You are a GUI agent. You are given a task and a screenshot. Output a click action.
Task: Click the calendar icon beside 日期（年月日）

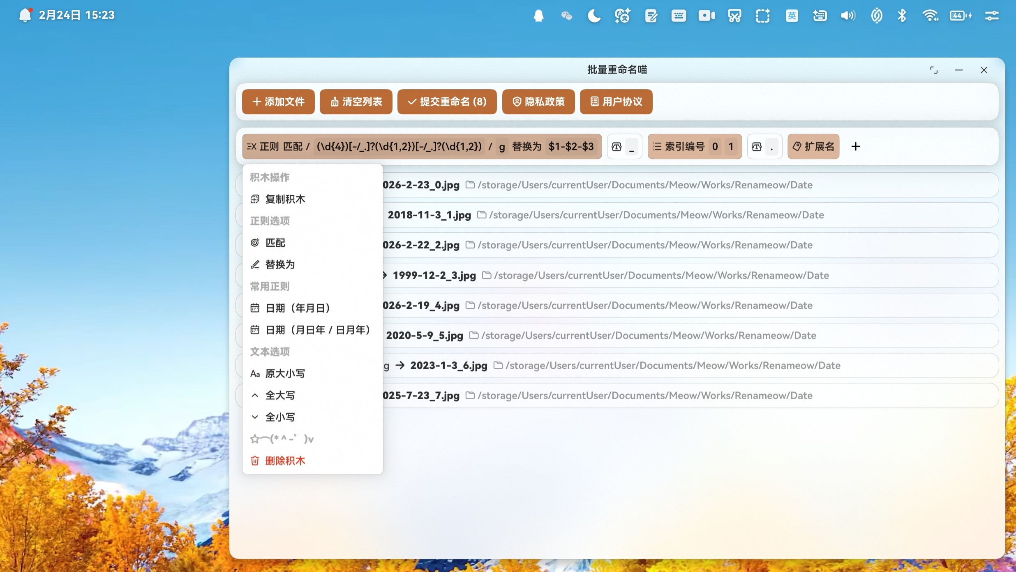click(255, 308)
